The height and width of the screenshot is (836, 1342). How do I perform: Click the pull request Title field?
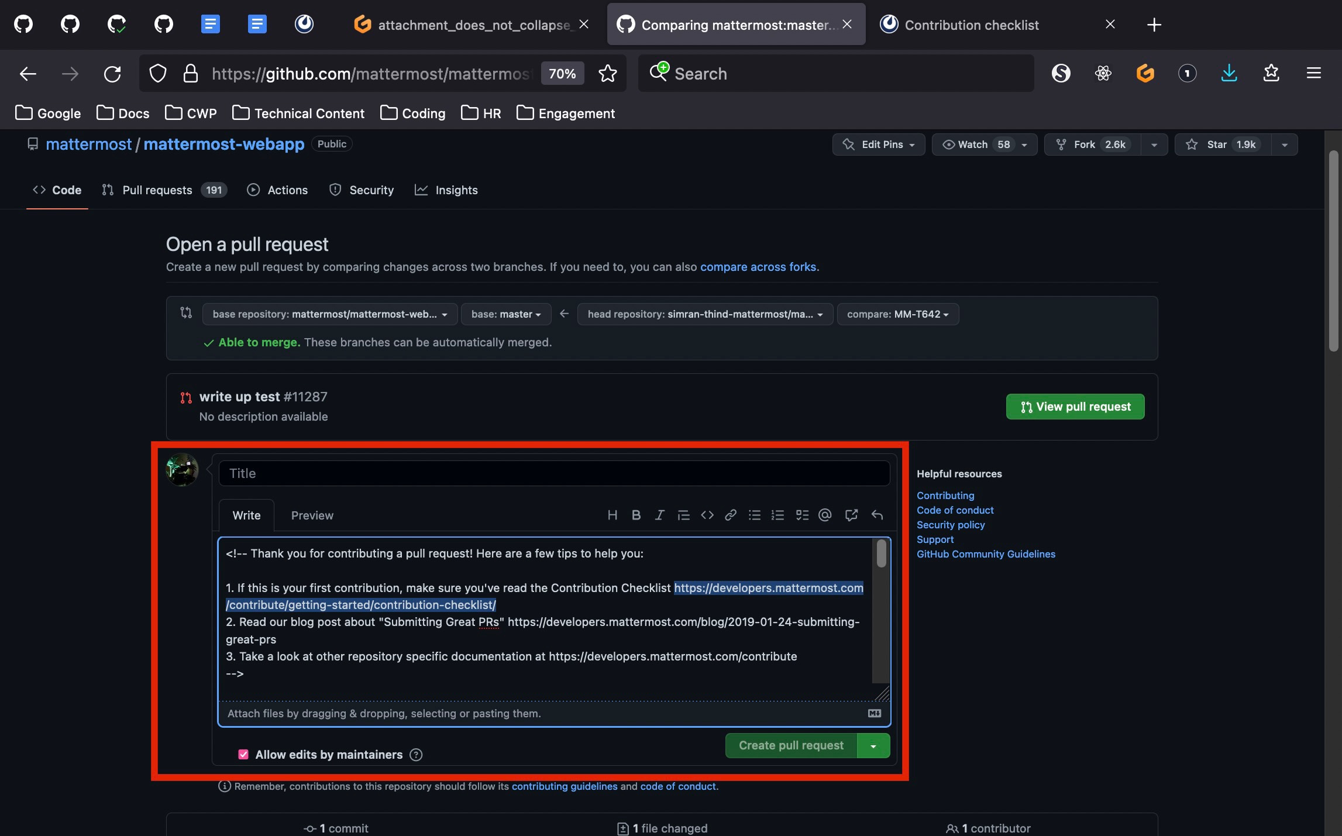(554, 473)
